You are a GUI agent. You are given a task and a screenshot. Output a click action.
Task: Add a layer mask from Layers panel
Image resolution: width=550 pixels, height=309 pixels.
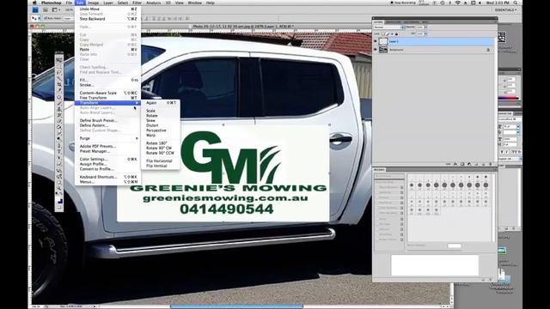(x=462, y=164)
